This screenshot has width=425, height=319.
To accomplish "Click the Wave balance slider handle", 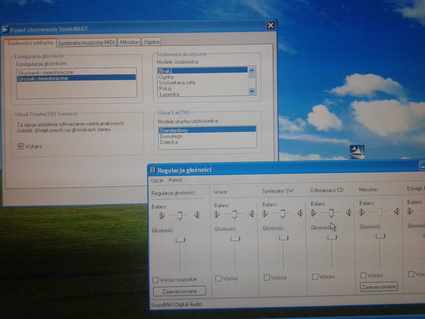I will [x=235, y=214].
